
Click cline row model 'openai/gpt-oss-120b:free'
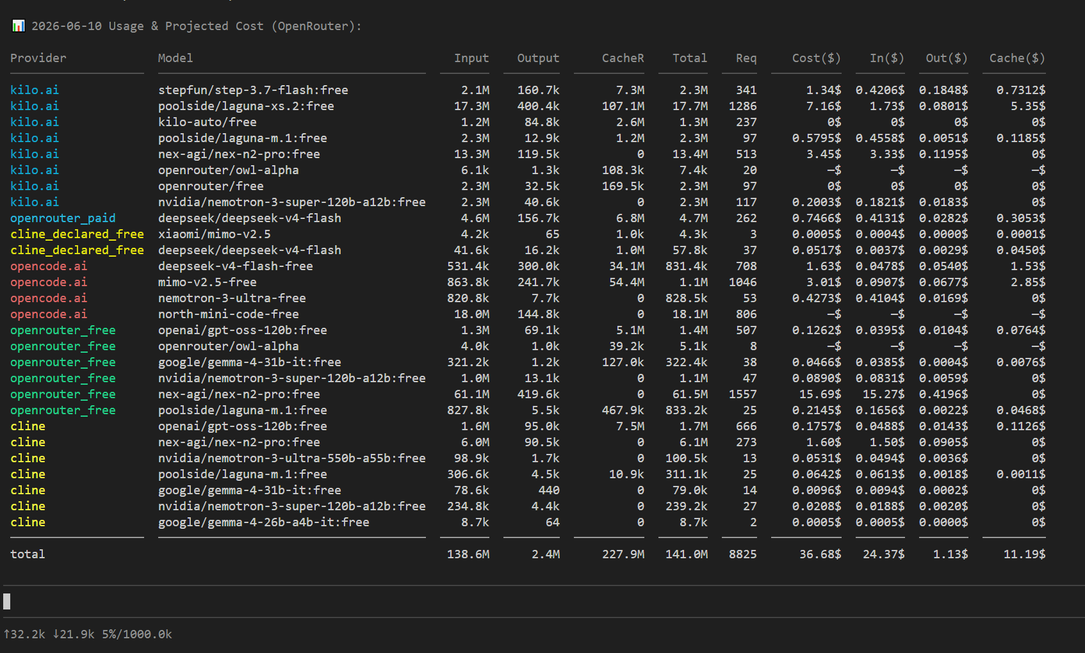tap(243, 426)
